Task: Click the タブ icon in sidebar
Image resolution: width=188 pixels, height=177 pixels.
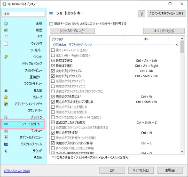Action: tap(6, 37)
